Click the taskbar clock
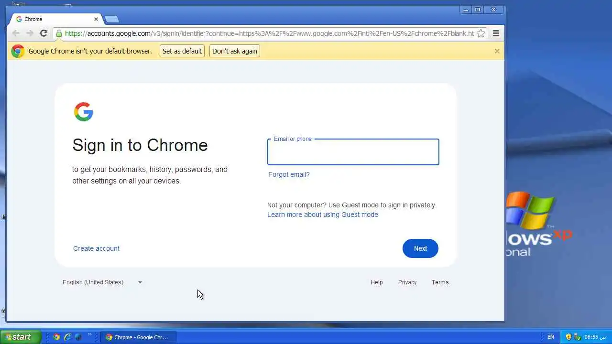This screenshot has width=612, height=344. (x=595, y=337)
